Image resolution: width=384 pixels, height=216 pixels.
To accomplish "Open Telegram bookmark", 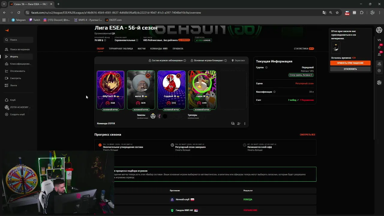I will click(19, 20).
